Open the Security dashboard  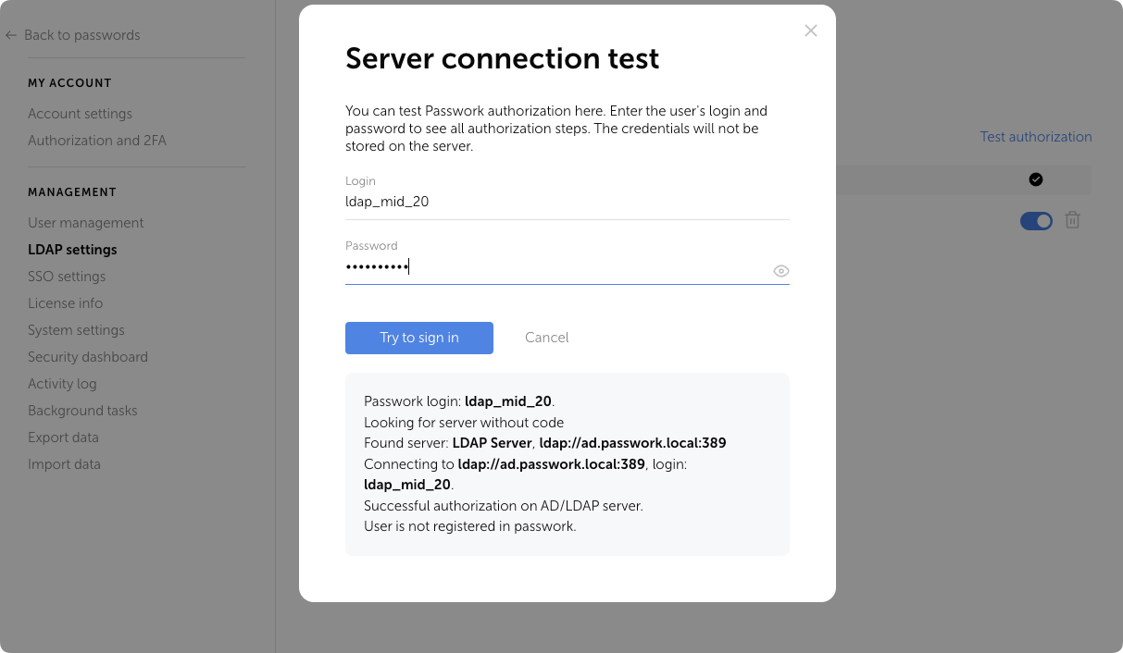(87, 356)
